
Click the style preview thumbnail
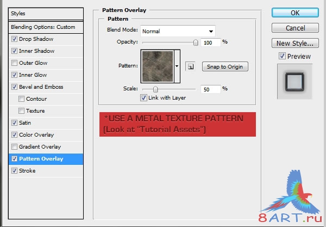(x=294, y=82)
